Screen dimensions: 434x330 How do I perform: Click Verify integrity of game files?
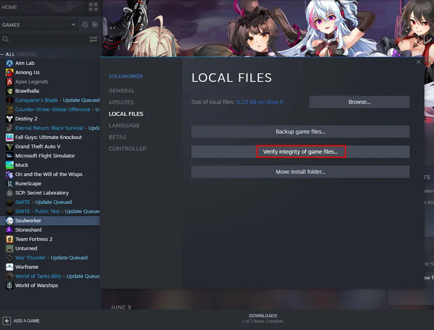click(x=300, y=152)
